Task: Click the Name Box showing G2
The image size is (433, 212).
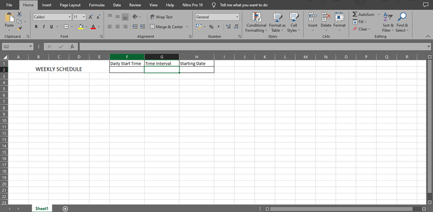Action: [18, 46]
